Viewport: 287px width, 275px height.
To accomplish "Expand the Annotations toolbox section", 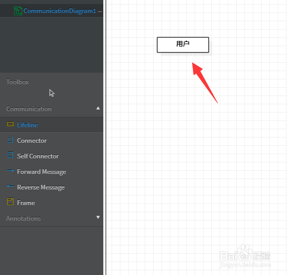I will point(98,217).
